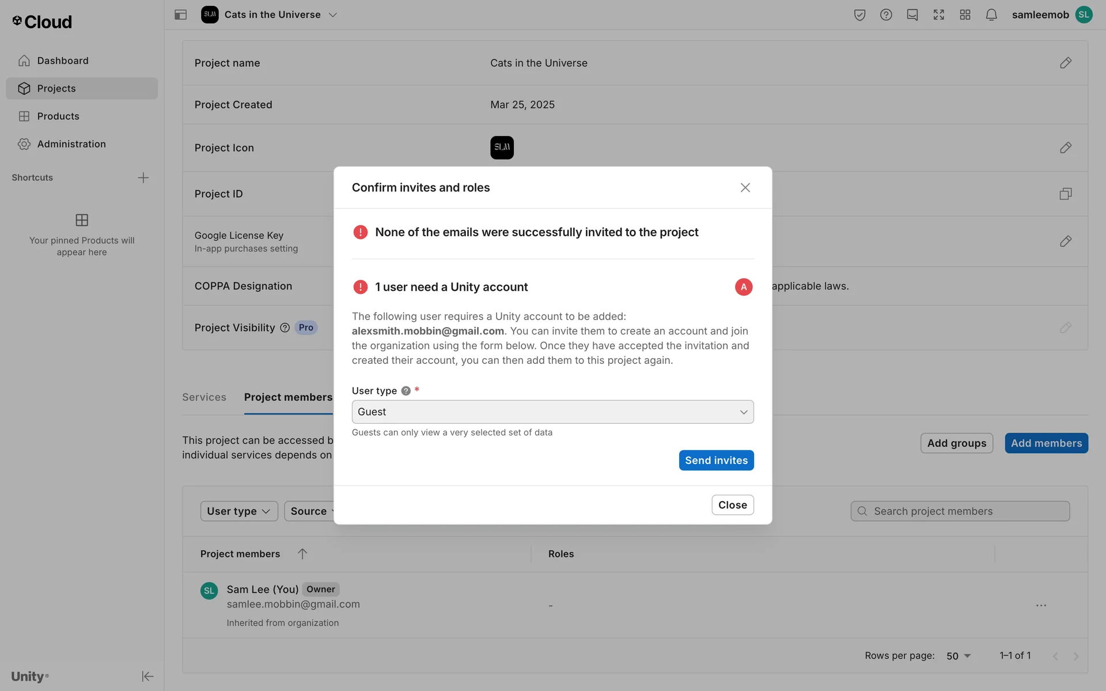Open the User type filter dropdown
Screen dimensions: 1106x691
click(238, 511)
